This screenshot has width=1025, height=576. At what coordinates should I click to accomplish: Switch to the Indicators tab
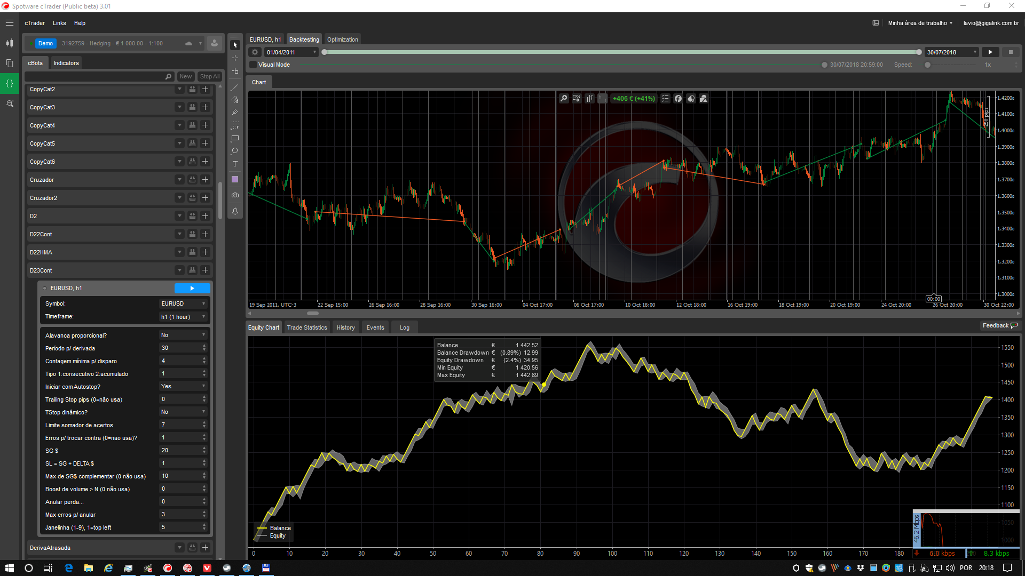[x=66, y=63]
